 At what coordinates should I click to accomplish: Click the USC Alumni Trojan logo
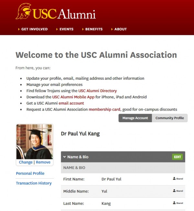click(x=55, y=12)
